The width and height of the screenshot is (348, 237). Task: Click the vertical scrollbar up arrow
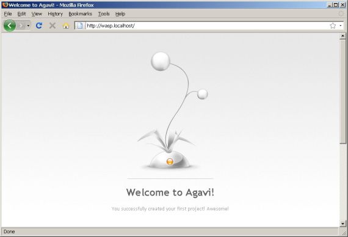(343, 36)
